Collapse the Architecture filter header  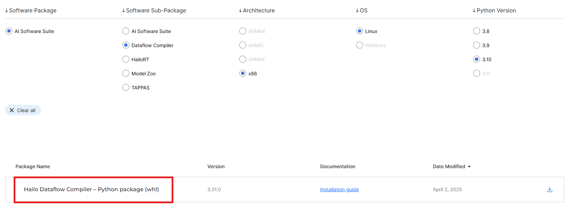pos(257,11)
